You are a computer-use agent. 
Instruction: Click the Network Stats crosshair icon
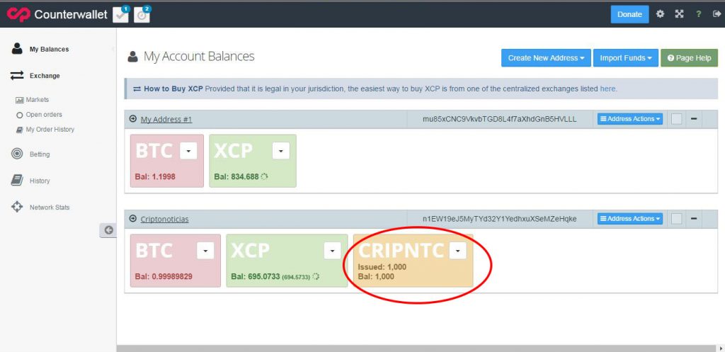[x=17, y=208]
